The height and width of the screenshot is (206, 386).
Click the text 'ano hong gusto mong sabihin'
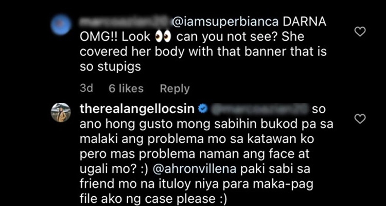(160, 125)
